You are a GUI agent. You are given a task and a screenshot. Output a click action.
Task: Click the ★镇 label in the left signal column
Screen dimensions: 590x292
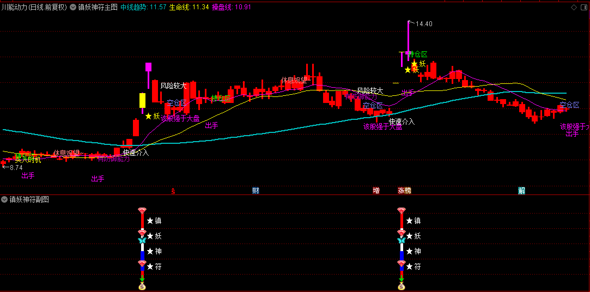click(154, 221)
